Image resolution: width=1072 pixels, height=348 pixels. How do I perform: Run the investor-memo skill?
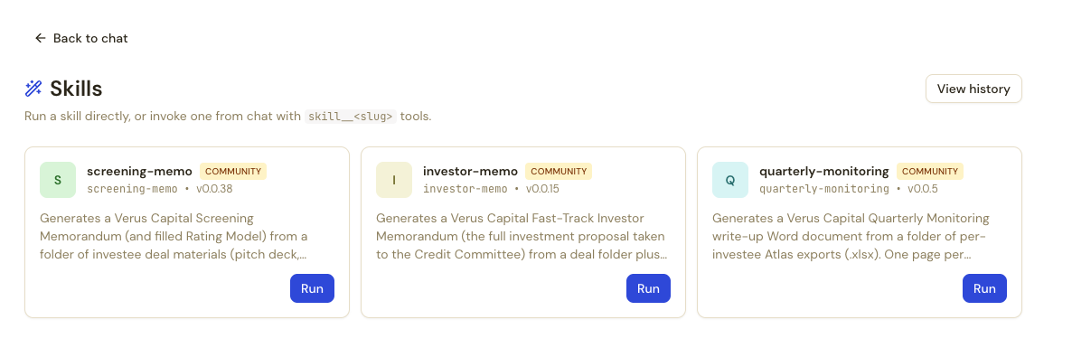tap(648, 288)
